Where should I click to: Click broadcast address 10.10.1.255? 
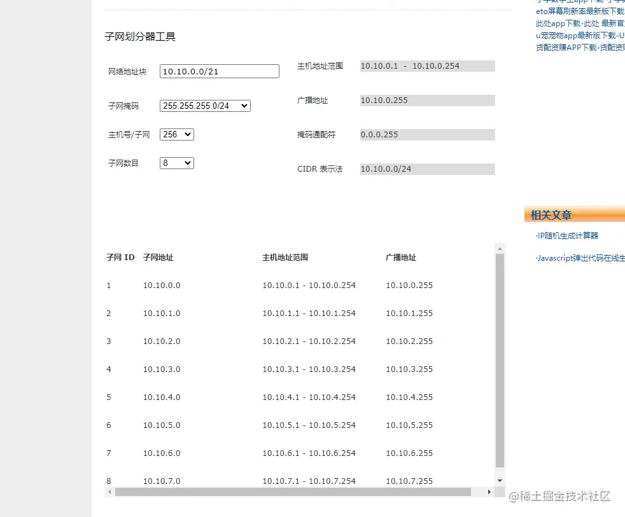click(409, 313)
